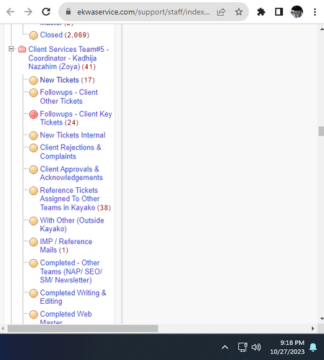
Task: Open Reference Tickets Assigned To Other Teams (38)
Action: 76,199
